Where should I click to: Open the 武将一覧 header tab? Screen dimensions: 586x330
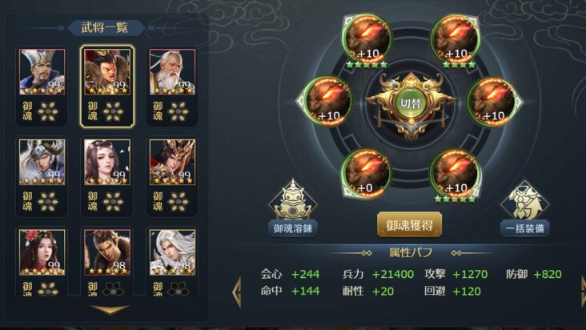click(x=106, y=28)
